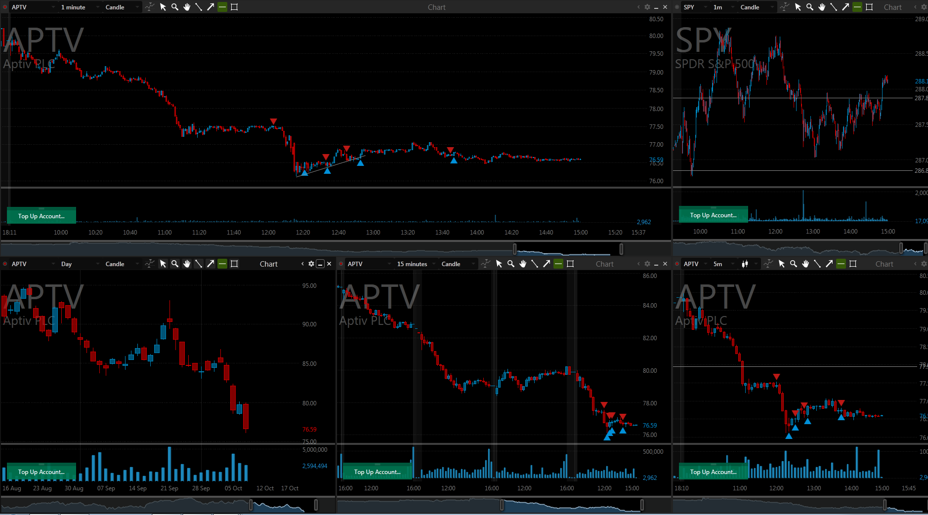Viewport: 928px width, 515px height.
Task: Open settings gear of APTV 1 minute chart
Action: [647, 7]
